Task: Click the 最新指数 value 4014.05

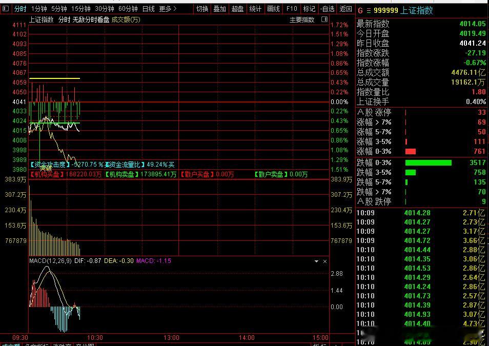Action: point(473,24)
